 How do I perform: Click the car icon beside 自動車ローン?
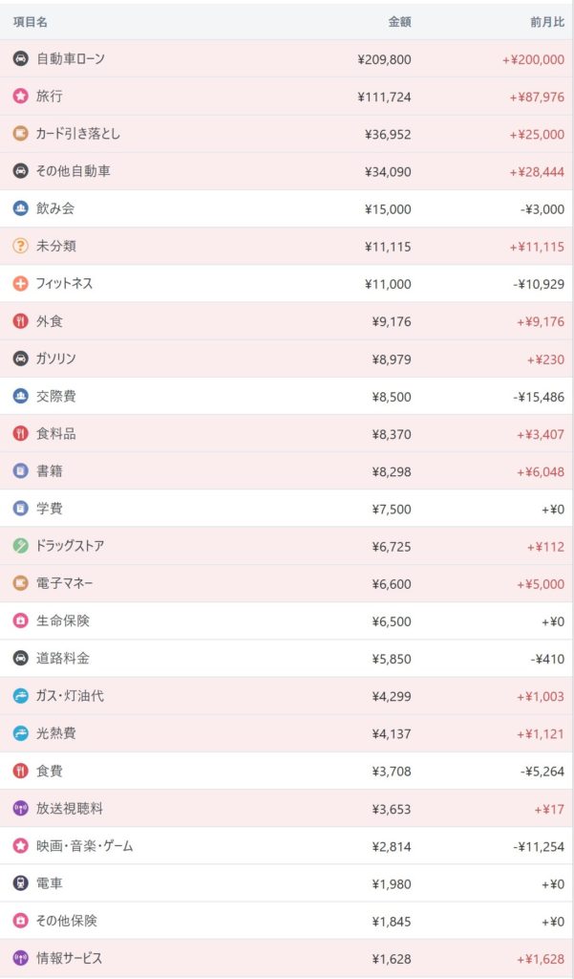[x=21, y=59]
